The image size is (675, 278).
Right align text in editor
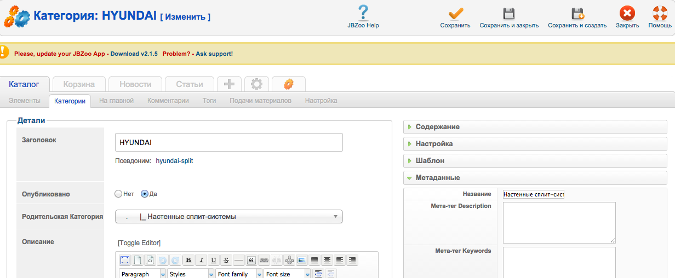pyautogui.click(x=352, y=260)
